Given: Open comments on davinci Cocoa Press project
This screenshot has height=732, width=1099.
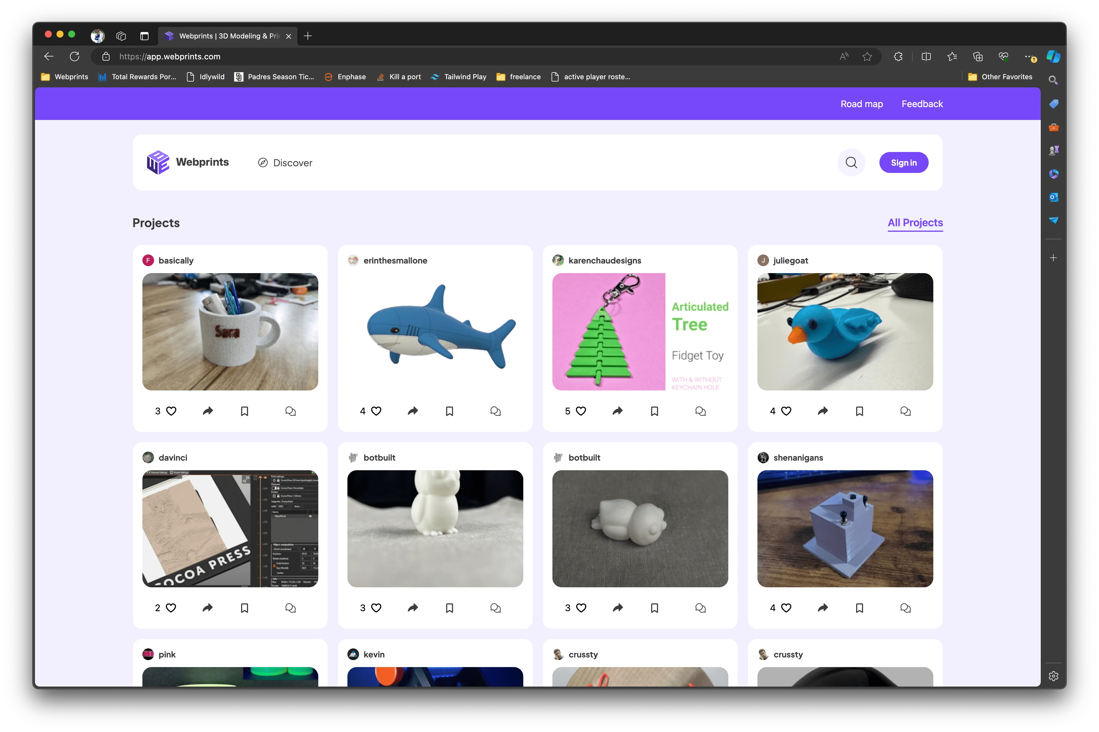Looking at the screenshot, I should (x=290, y=608).
